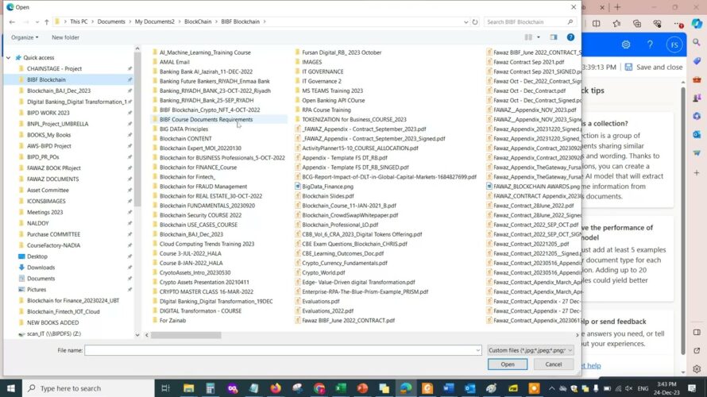
Task: Open Chrome from the taskbar
Action: coord(319,388)
